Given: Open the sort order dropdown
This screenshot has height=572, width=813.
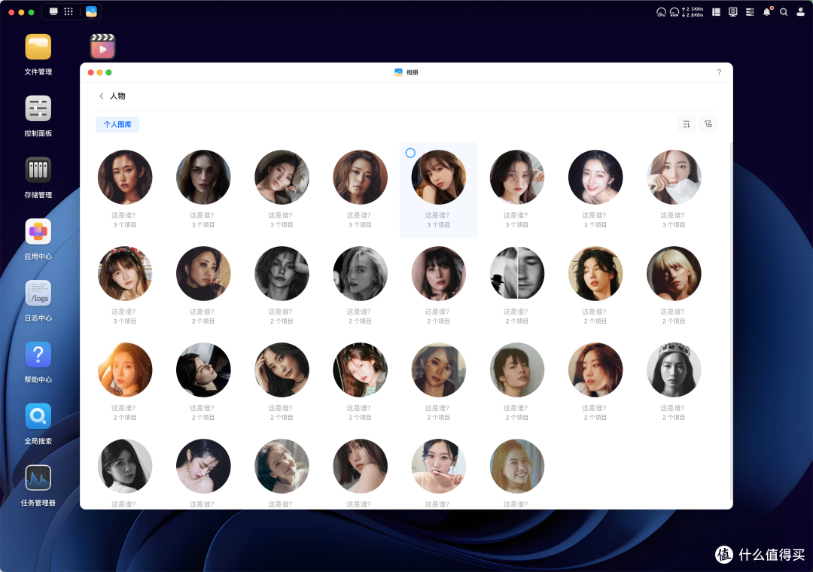Looking at the screenshot, I should pos(686,124).
